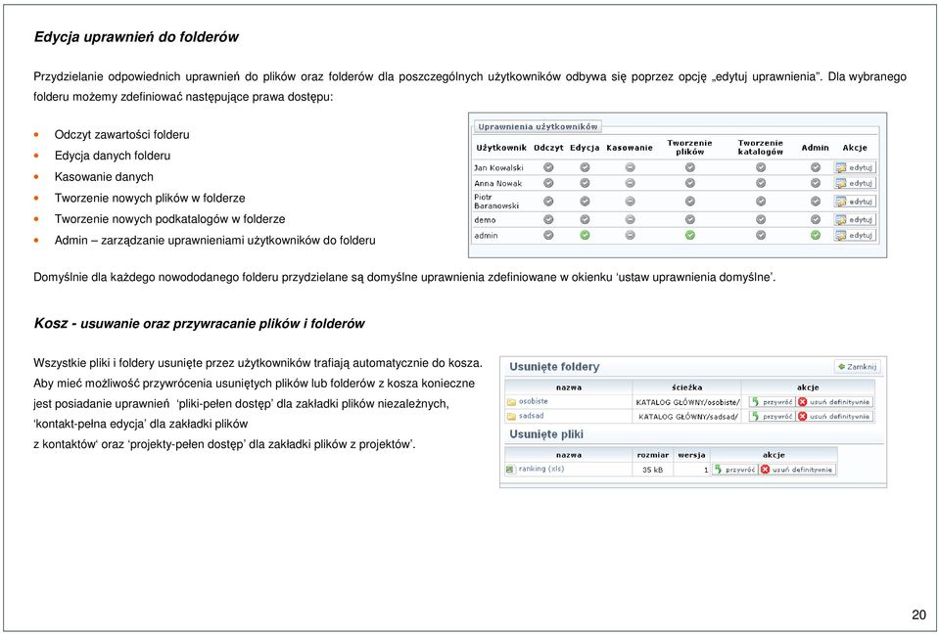Toggle Edycja permission for Anna Nowak

pos(586,183)
